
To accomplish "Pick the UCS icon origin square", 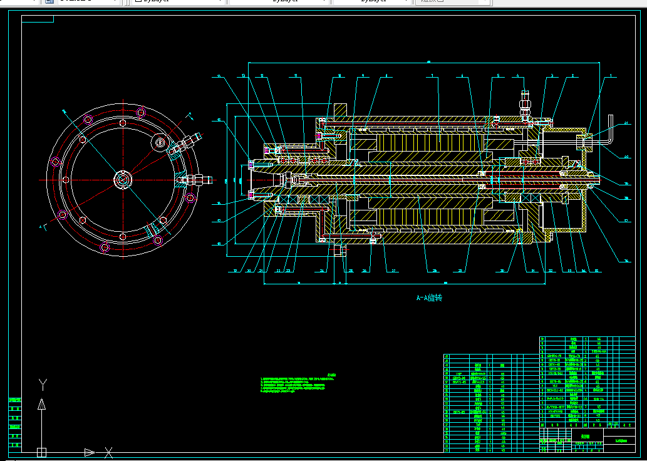I will click(42, 452).
